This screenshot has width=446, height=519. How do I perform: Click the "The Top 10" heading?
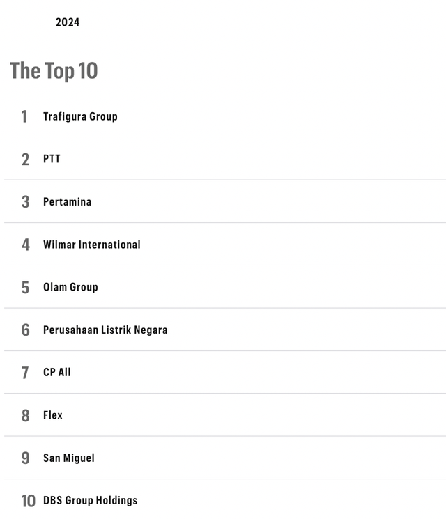pos(54,70)
